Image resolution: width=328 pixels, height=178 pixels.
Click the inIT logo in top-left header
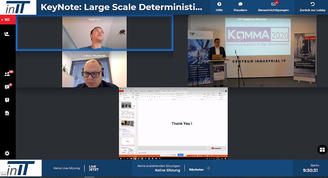coord(18,7)
